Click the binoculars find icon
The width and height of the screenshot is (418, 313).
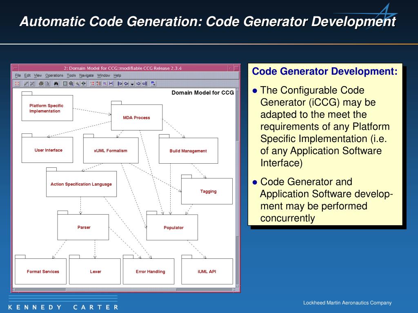tap(56, 83)
